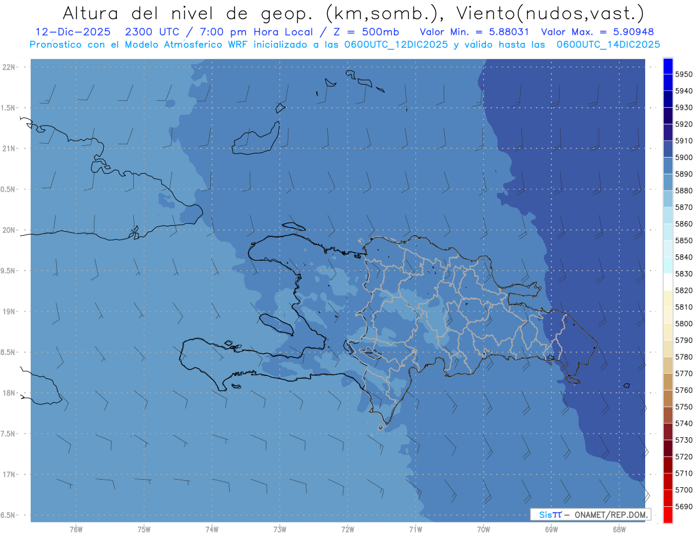This screenshot has width=695, height=537.
Task: Click the '5950' color bar value
Action: pos(684,75)
